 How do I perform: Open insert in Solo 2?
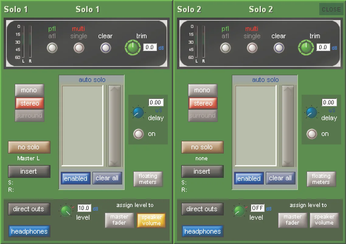pyautogui.click(x=202, y=171)
